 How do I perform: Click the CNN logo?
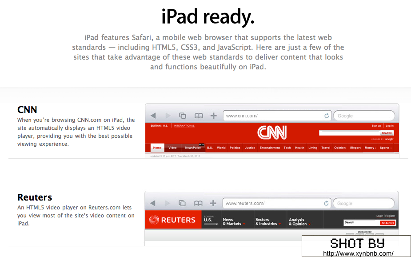[272, 133]
